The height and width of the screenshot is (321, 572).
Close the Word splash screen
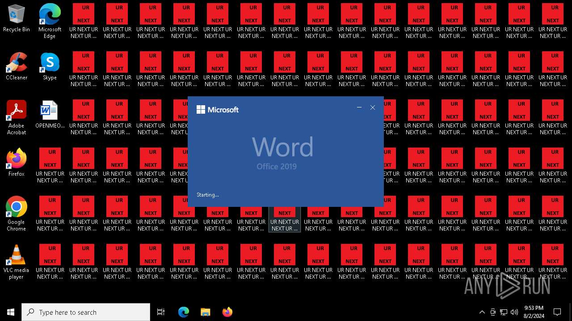point(373,107)
